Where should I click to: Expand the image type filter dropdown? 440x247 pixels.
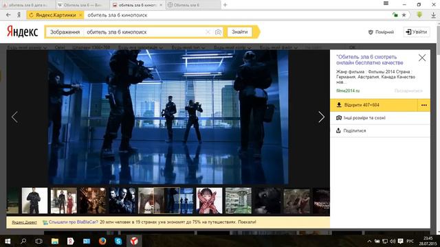coord(188,47)
